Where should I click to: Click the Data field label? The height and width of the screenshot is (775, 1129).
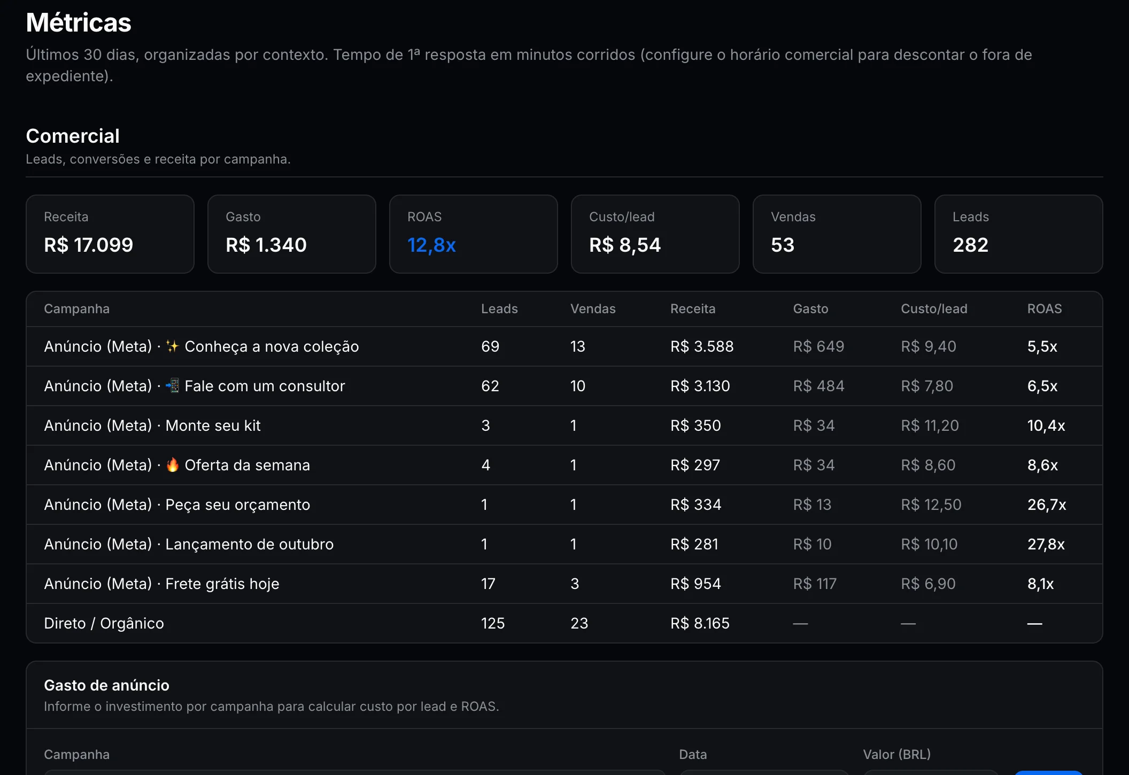tap(693, 755)
